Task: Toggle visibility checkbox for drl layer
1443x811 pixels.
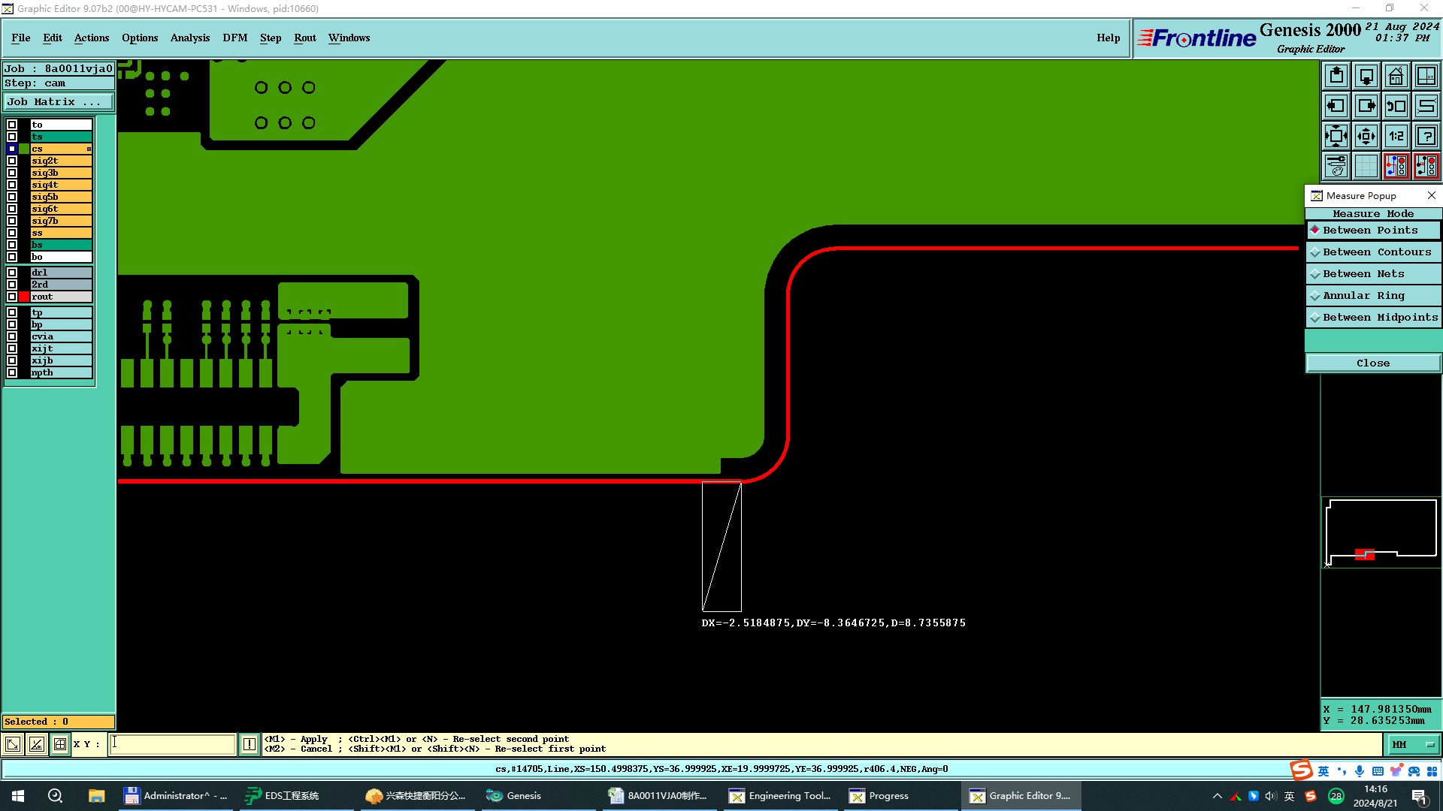Action: point(12,273)
